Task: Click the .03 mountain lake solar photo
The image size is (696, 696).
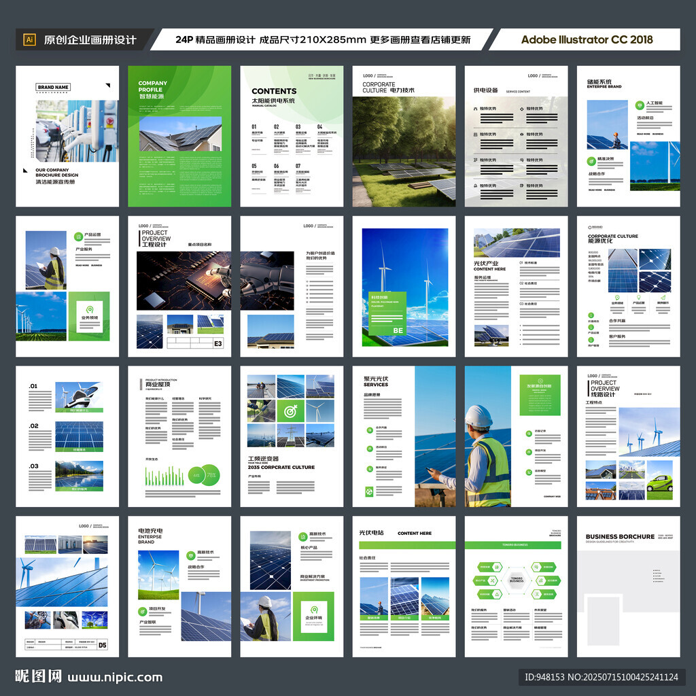Action: [79, 476]
